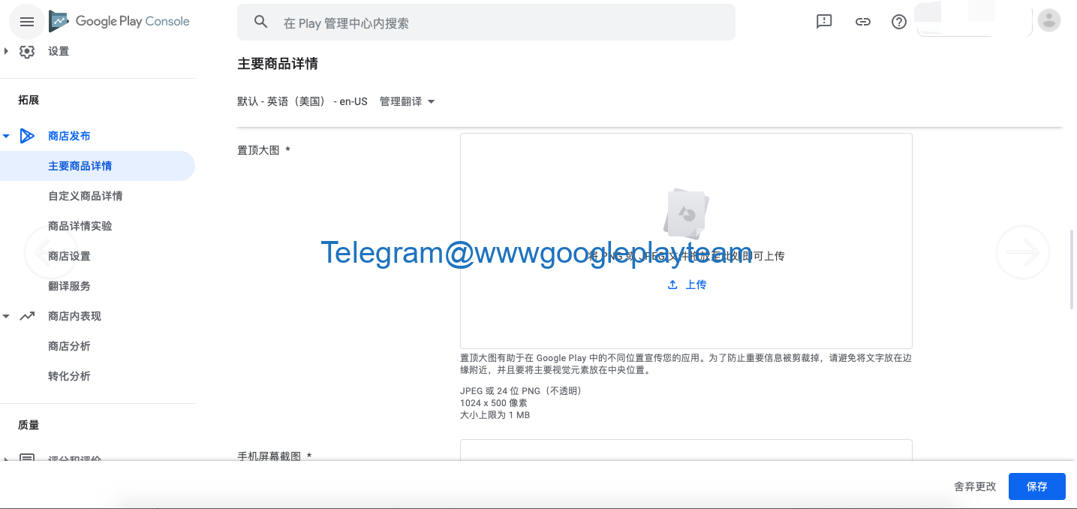1077x509 pixels.
Task: Click the 质量 section label
Action: pyautogui.click(x=29, y=425)
